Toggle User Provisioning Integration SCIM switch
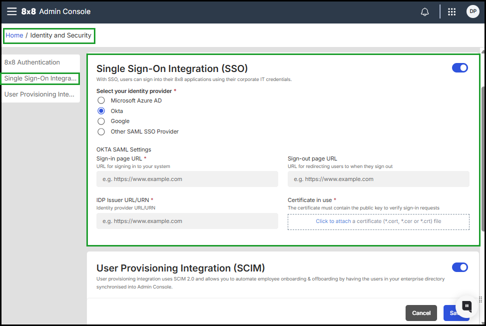This screenshot has height=326, width=486. (x=460, y=267)
